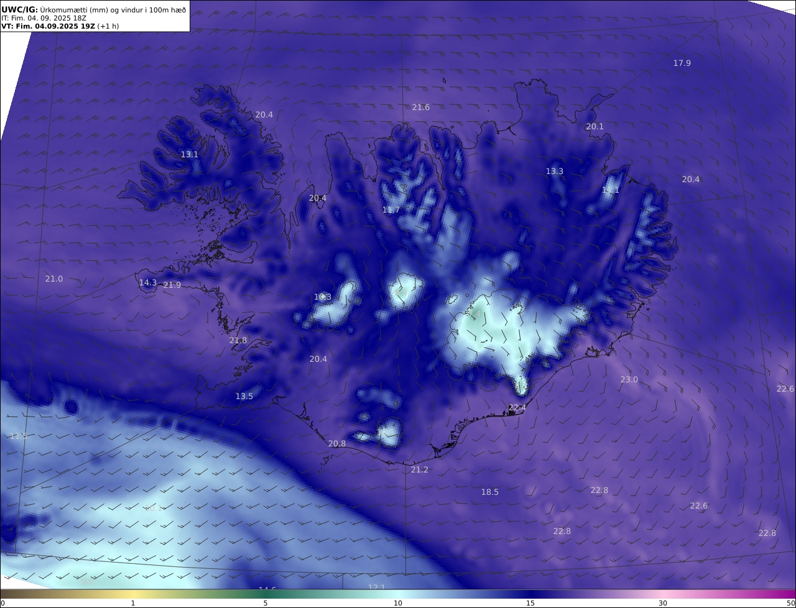Click the 'IT: Fim. 04. 09. 2025 18Z' line
Image resolution: width=796 pixels, height=608 pixels.
[44, 18]
